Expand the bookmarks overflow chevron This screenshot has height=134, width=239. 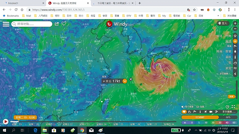(x=218, y=16)
